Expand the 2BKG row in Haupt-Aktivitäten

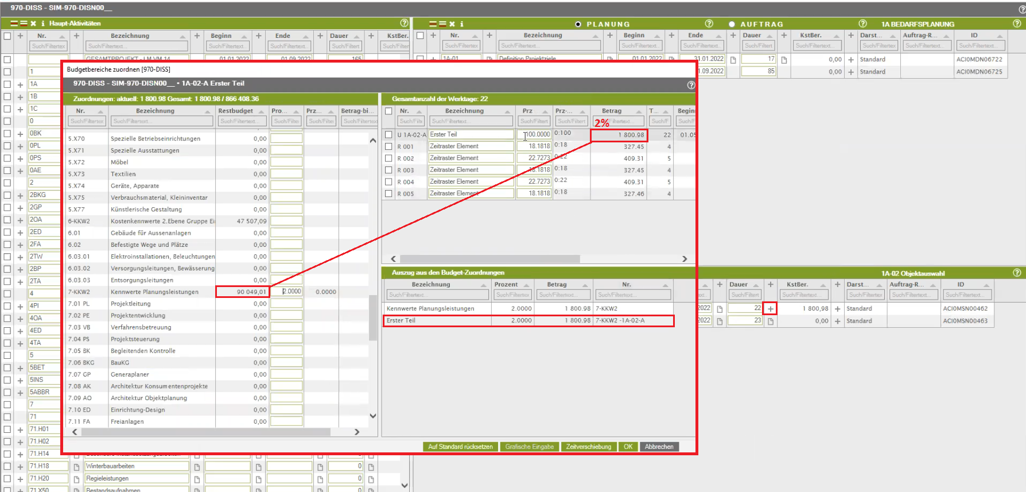pyautogui.click(x=20, y=195)
